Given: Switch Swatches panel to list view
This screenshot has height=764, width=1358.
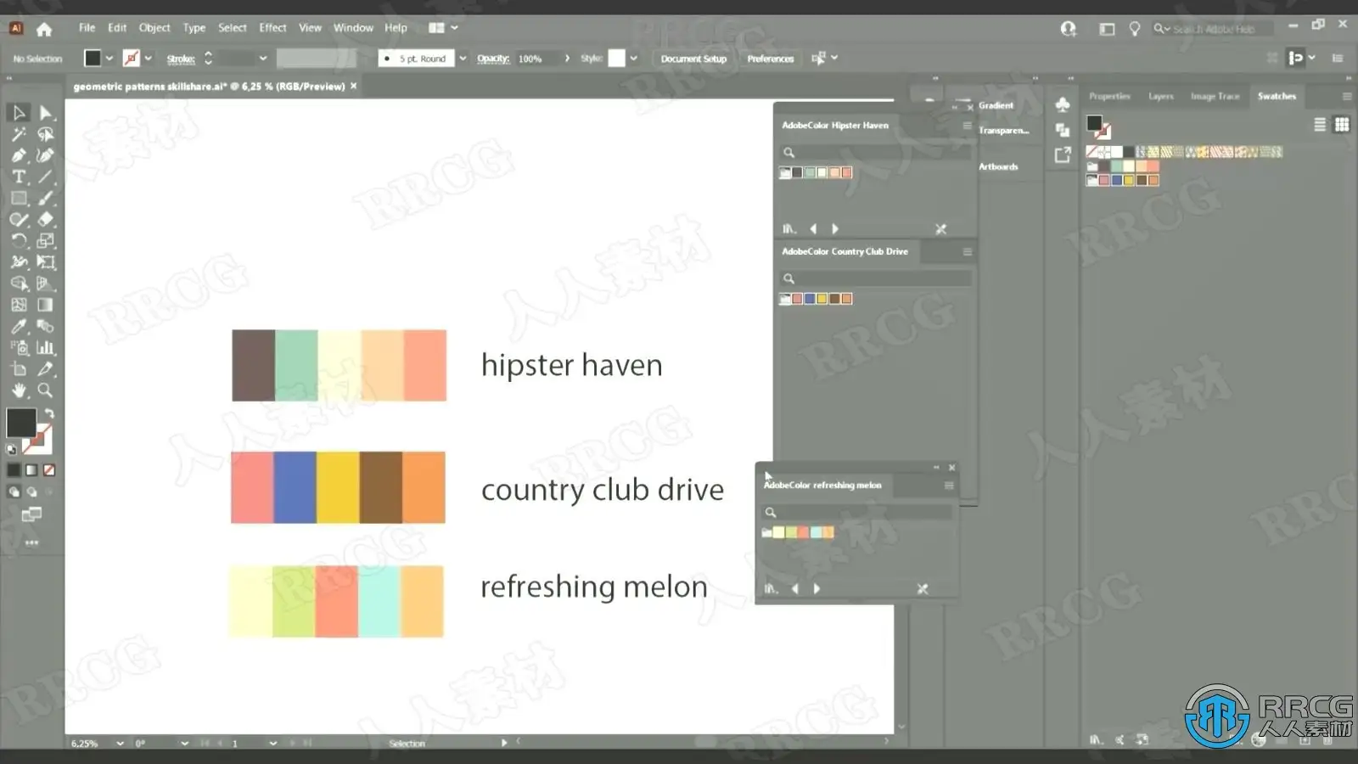Looking at the screenshot, I should (x=1320, y=125).
